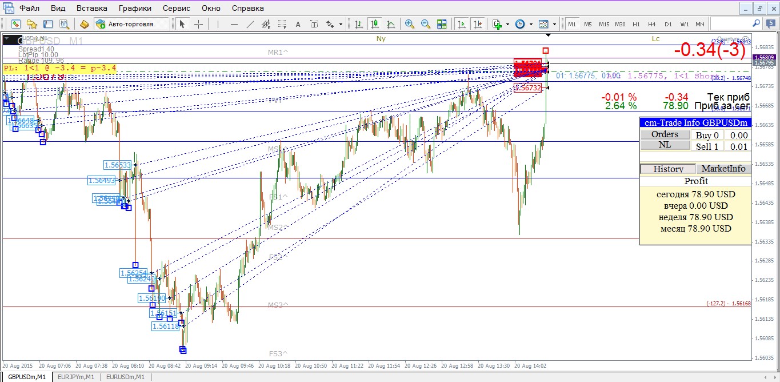The height and width of the screenshot is (382, 780).
Task: Click the MarketInfo button
Action: (x=723, y=169)
